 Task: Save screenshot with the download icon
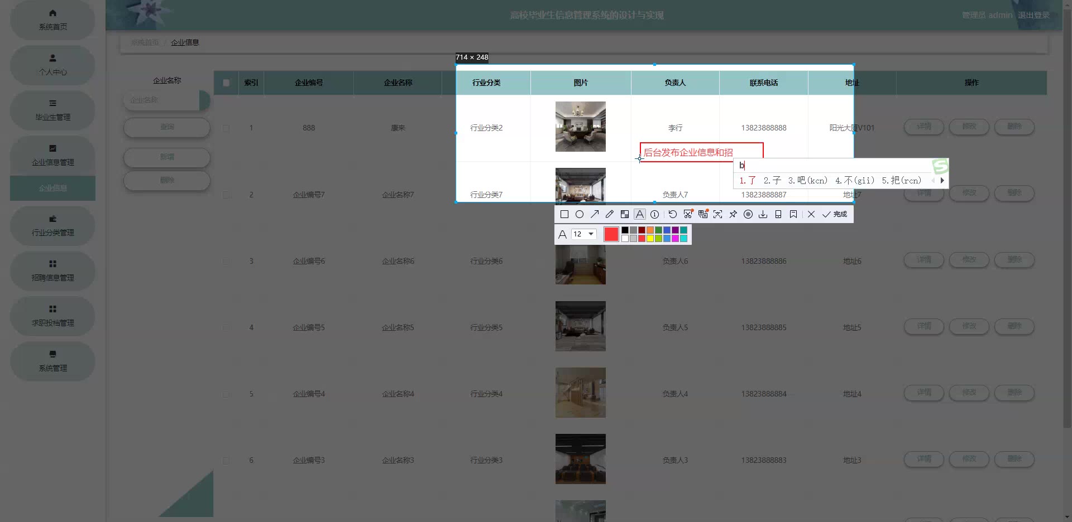pyautogui.click(x=763, y=214)
